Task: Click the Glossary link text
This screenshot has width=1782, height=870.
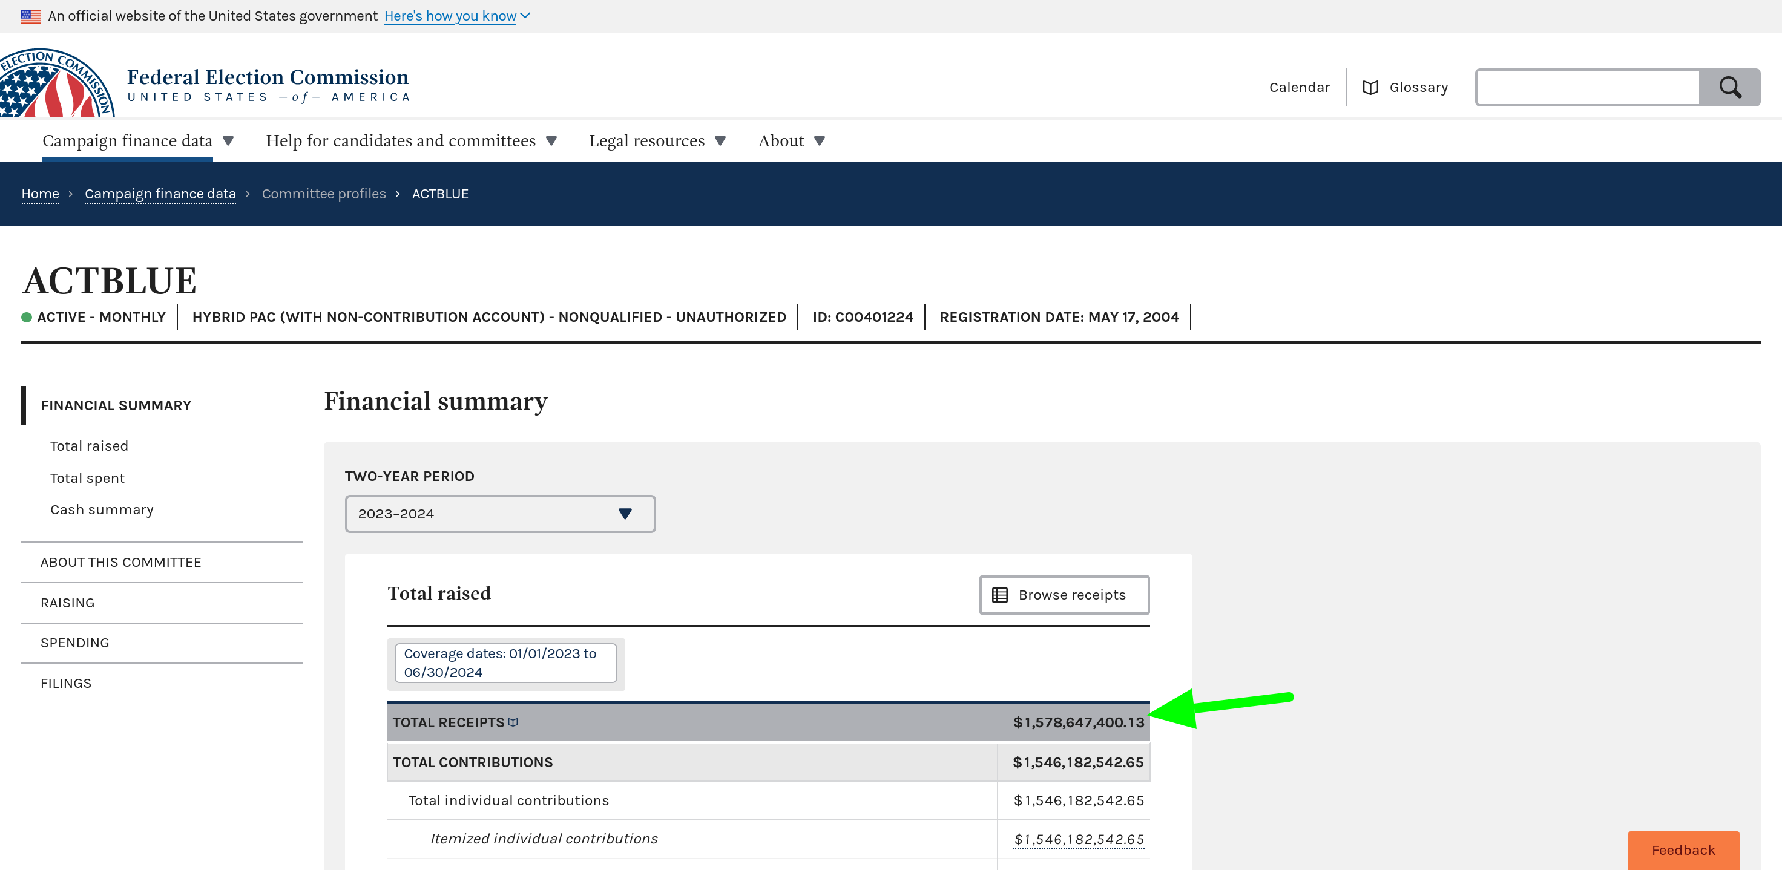Action: [x=1418, y=87]
